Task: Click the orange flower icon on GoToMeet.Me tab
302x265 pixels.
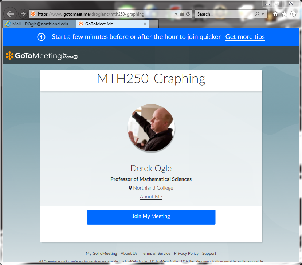Action: pyautogui.click(x=81, y=24)
